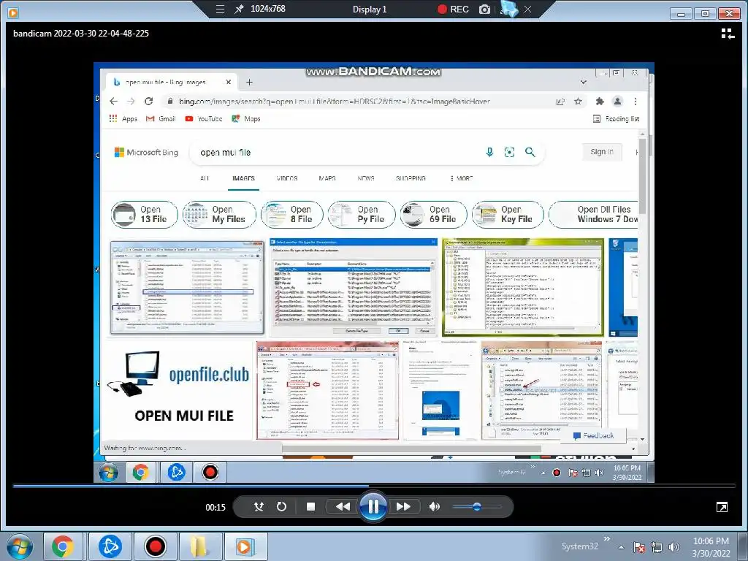
Task: Take a screenshot with the Bandicam camera icon
Action: click(485, 9)
